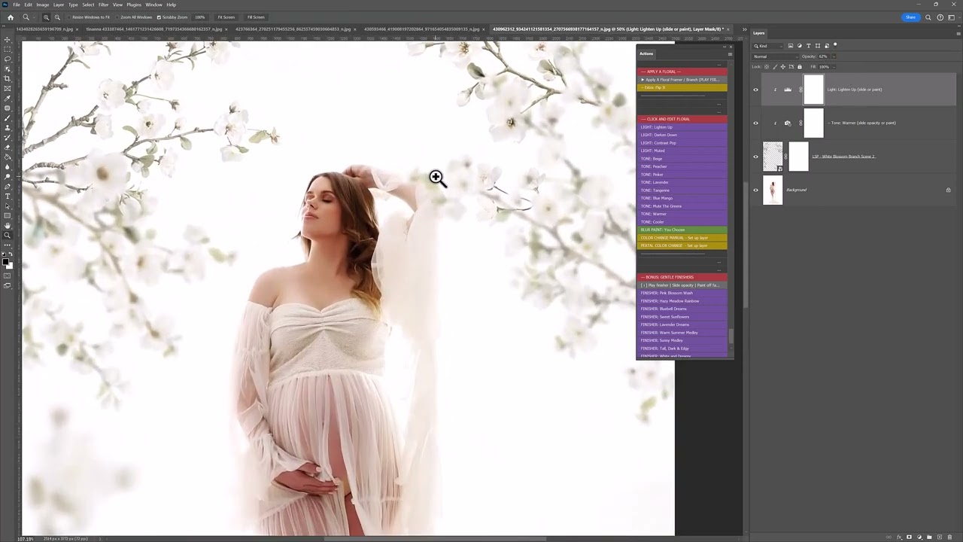This screenshot has height=542, width=963.
Task: Select the Background layer thumbnail
Action: (773, 190)
